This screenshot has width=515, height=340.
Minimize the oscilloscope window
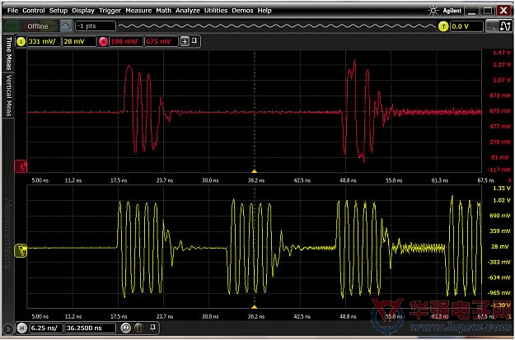click(x=472, y=11)
